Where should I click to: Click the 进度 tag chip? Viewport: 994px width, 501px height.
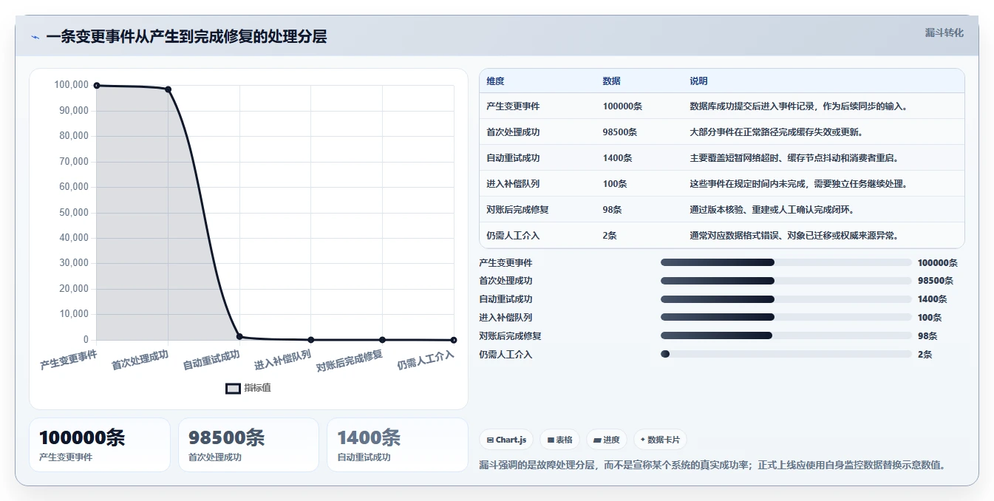[x=607, y=440]
